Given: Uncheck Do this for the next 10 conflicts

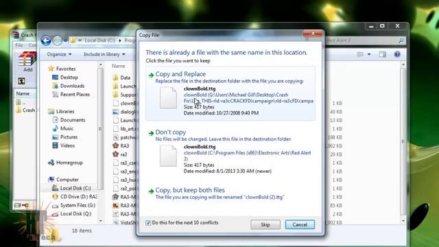Looking at the screenshot, I should (x=148, y=223).
